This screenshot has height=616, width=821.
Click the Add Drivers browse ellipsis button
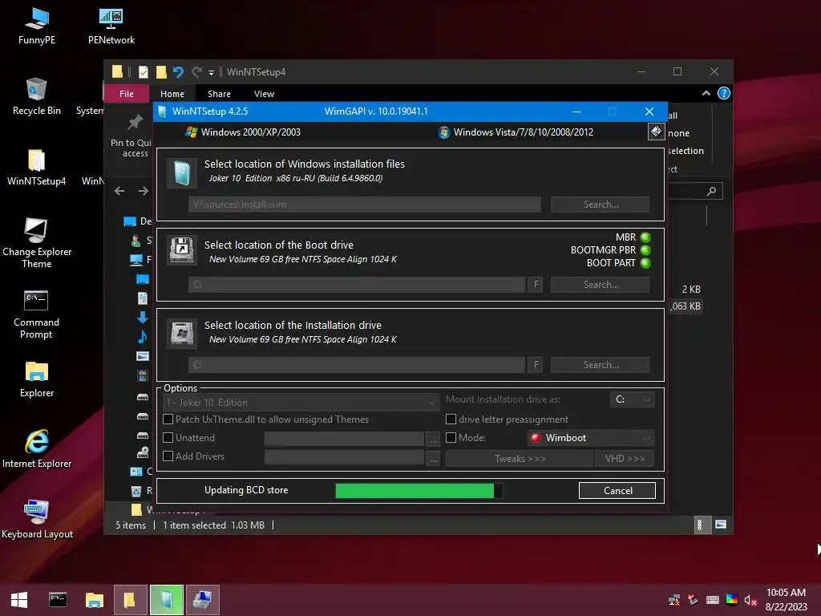point(434,459)
